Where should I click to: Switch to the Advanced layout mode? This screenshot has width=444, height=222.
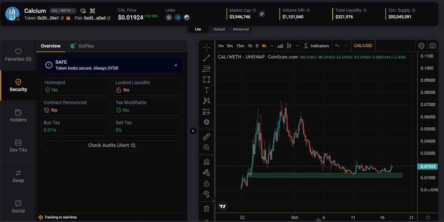tap(240, 29)
